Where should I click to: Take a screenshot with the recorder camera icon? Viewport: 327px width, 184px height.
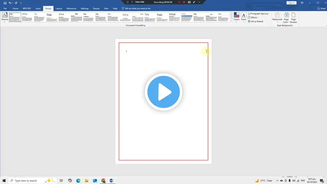189,2
